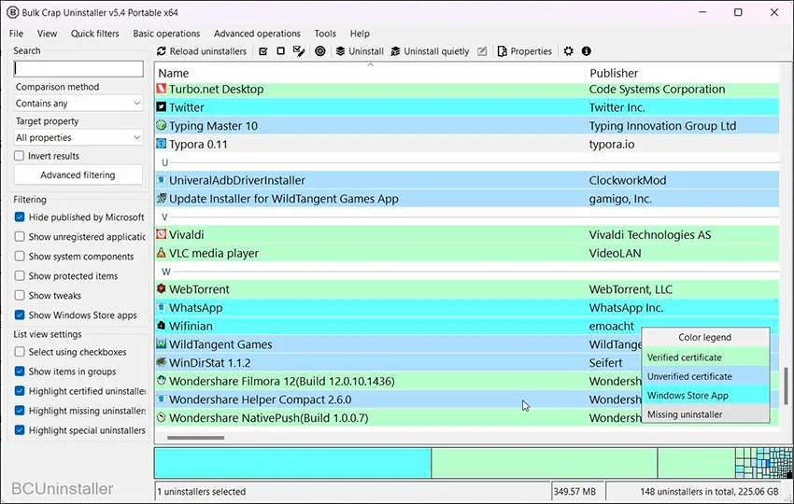Click the Reload uninstallers refresh icon
The height and width of the screenshot is (504, 794).
[162, 51]
